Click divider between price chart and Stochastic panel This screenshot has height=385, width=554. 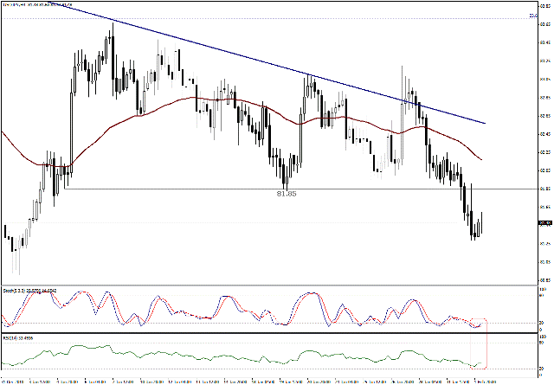tap(260, 285)
